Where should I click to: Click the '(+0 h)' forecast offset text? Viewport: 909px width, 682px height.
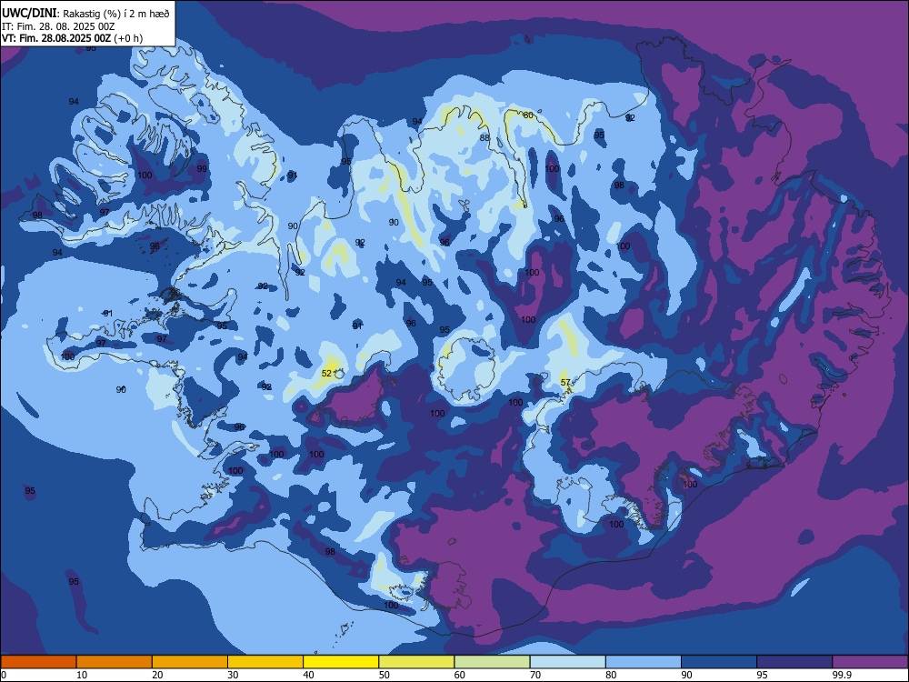pyautogui.click(x=128, y=38)
